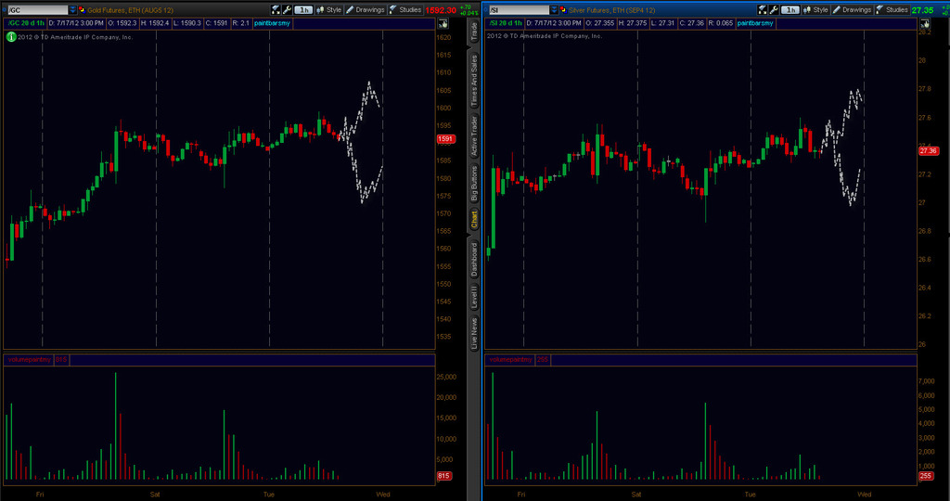Click the volumepaintmy label under the Silver chart
950x501 pixels.
(x=511, y=360)
